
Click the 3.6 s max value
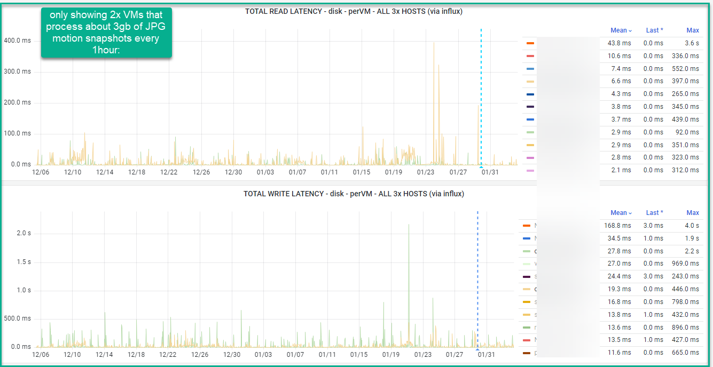click(692, 43)
